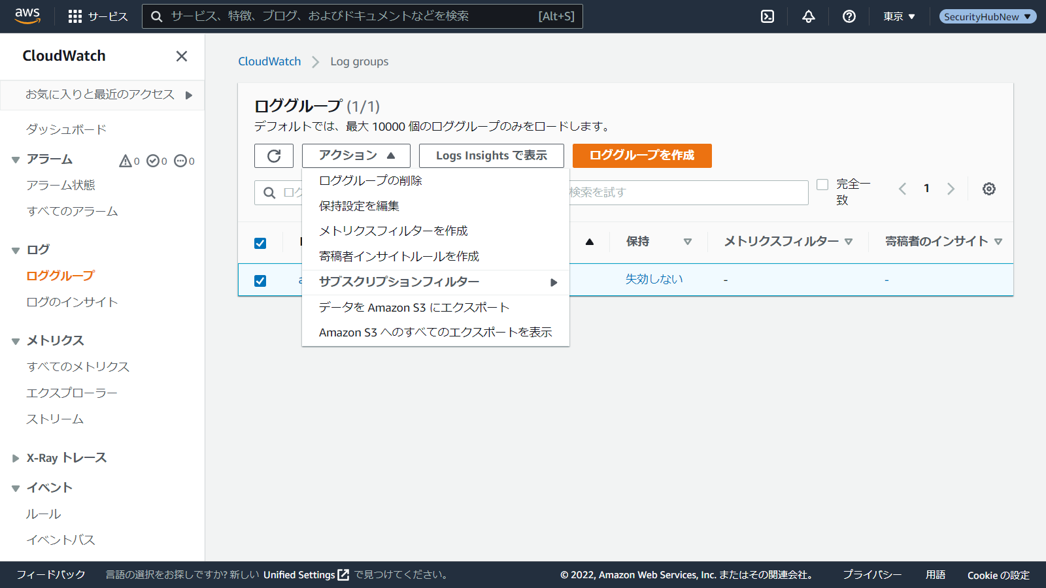This screenshot has width=1046, height=588.
Task: Click Logs Insights で表示 button
Action: [x=491, y=155]
